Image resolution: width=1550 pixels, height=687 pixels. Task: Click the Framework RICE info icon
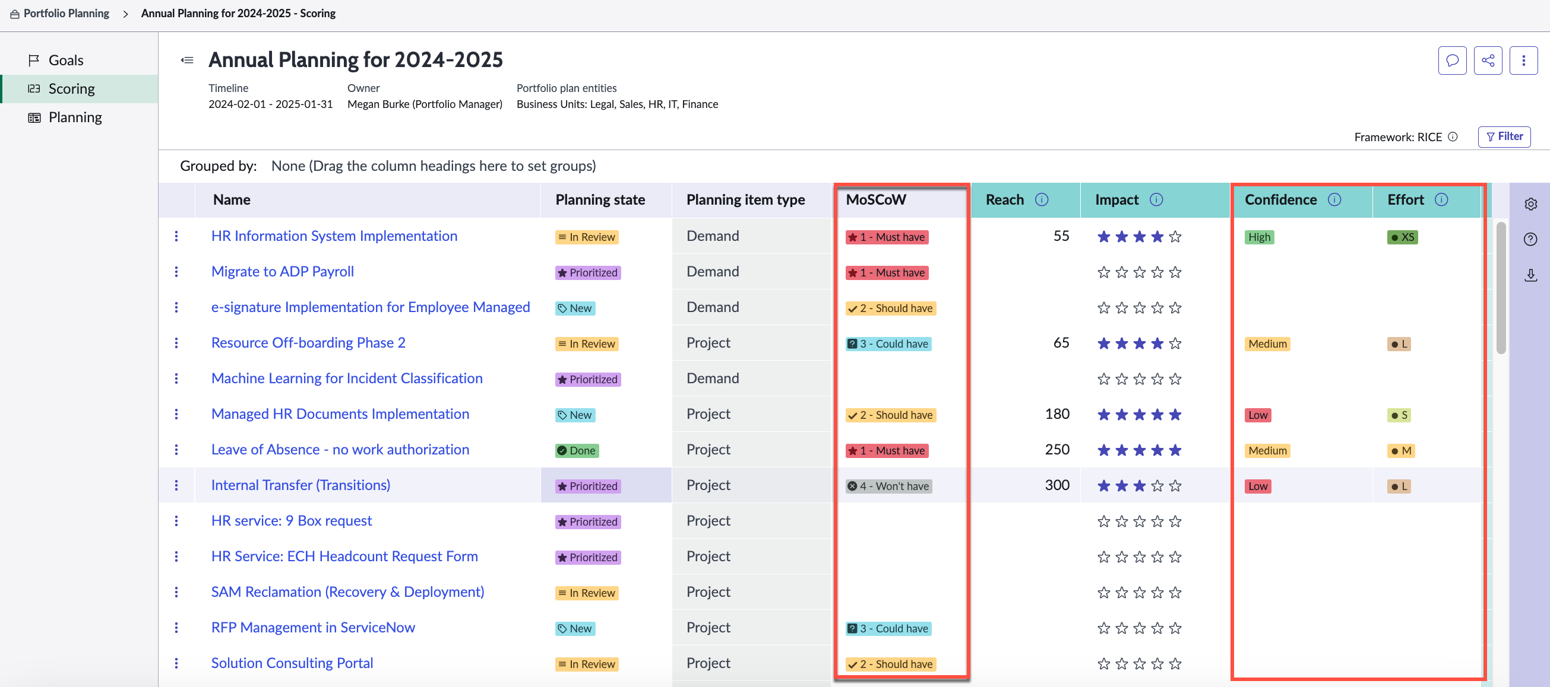pyautogui.click(x=1452, y=136)
